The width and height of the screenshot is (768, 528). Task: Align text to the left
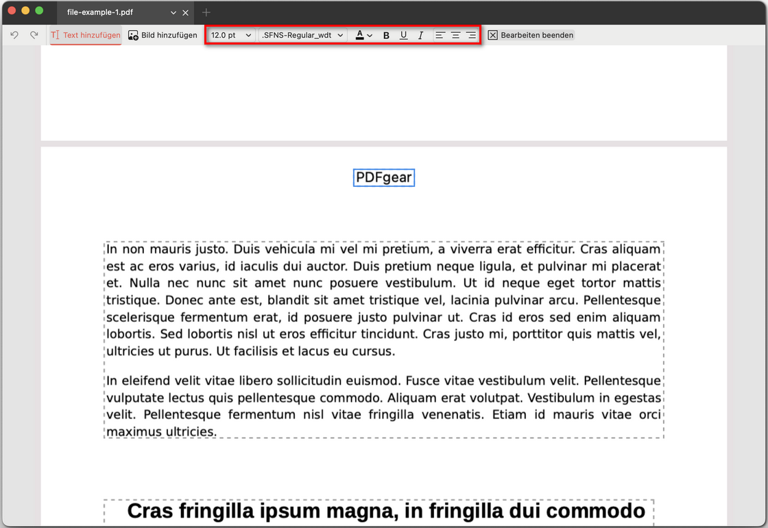[440, 35]
